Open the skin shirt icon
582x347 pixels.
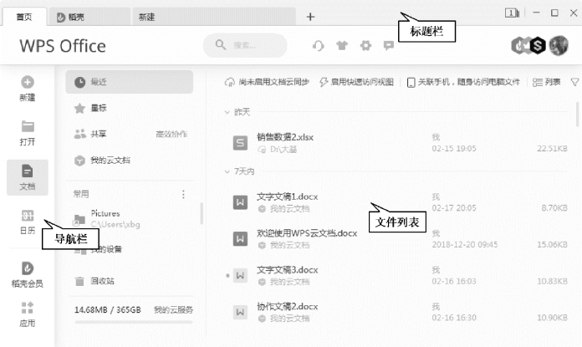point(342,46)
